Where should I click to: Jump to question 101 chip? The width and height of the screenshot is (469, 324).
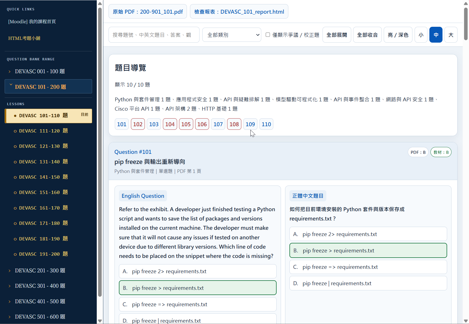point(122,124)
